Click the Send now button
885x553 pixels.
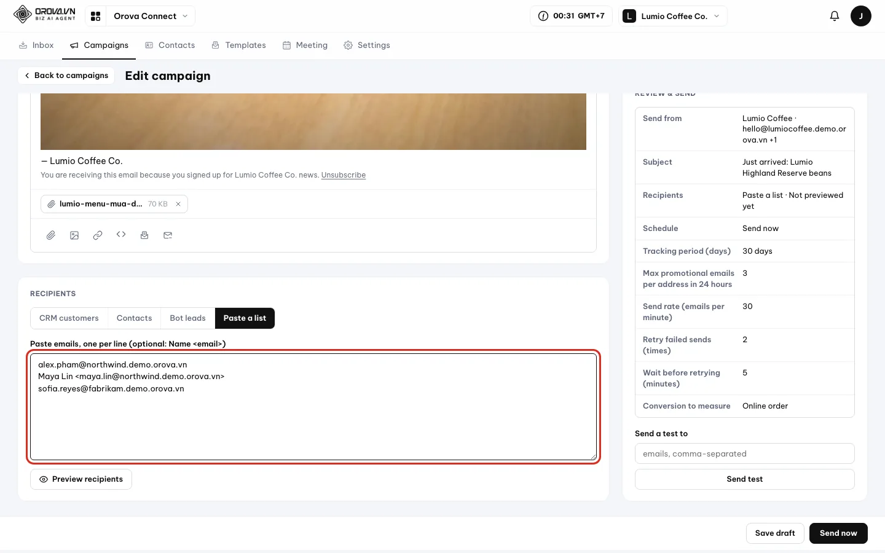click(838, 533)
